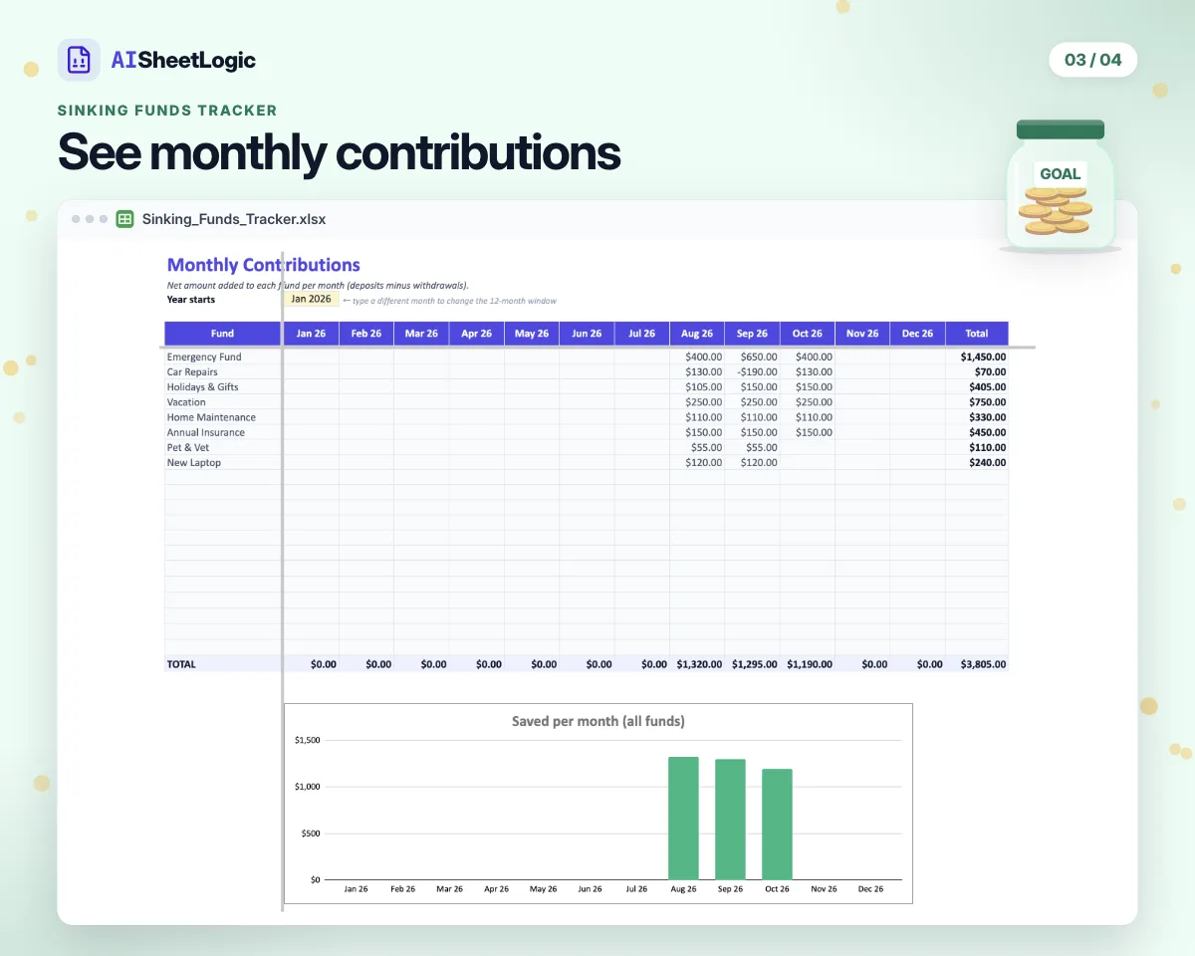Select the grand total $3,805.00

tap(977, 663)
